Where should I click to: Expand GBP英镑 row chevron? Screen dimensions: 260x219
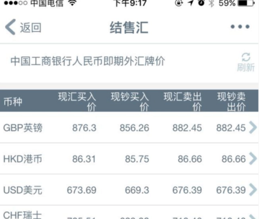[x=253, y=128]
